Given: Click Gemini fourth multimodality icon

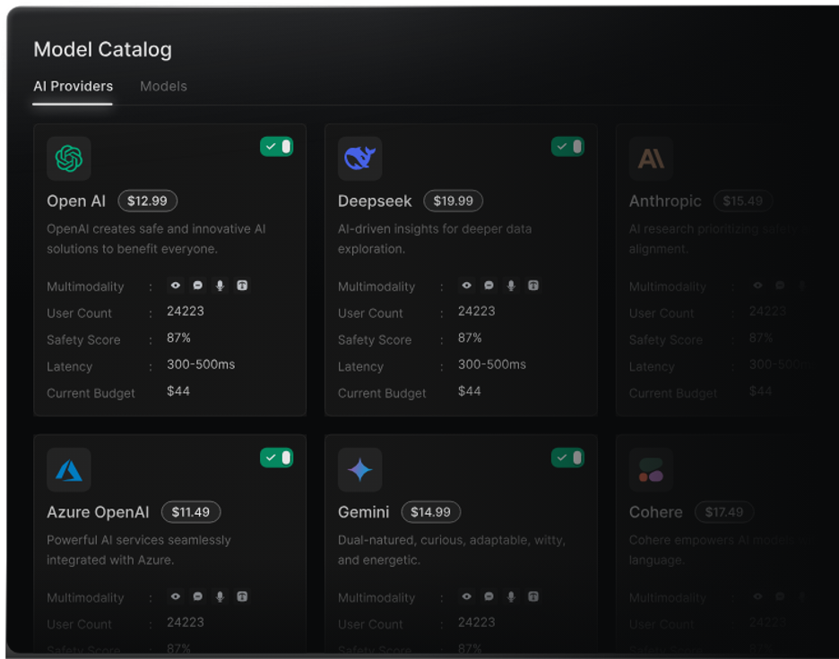Looking at the screenshot, I should click(533, 596).
